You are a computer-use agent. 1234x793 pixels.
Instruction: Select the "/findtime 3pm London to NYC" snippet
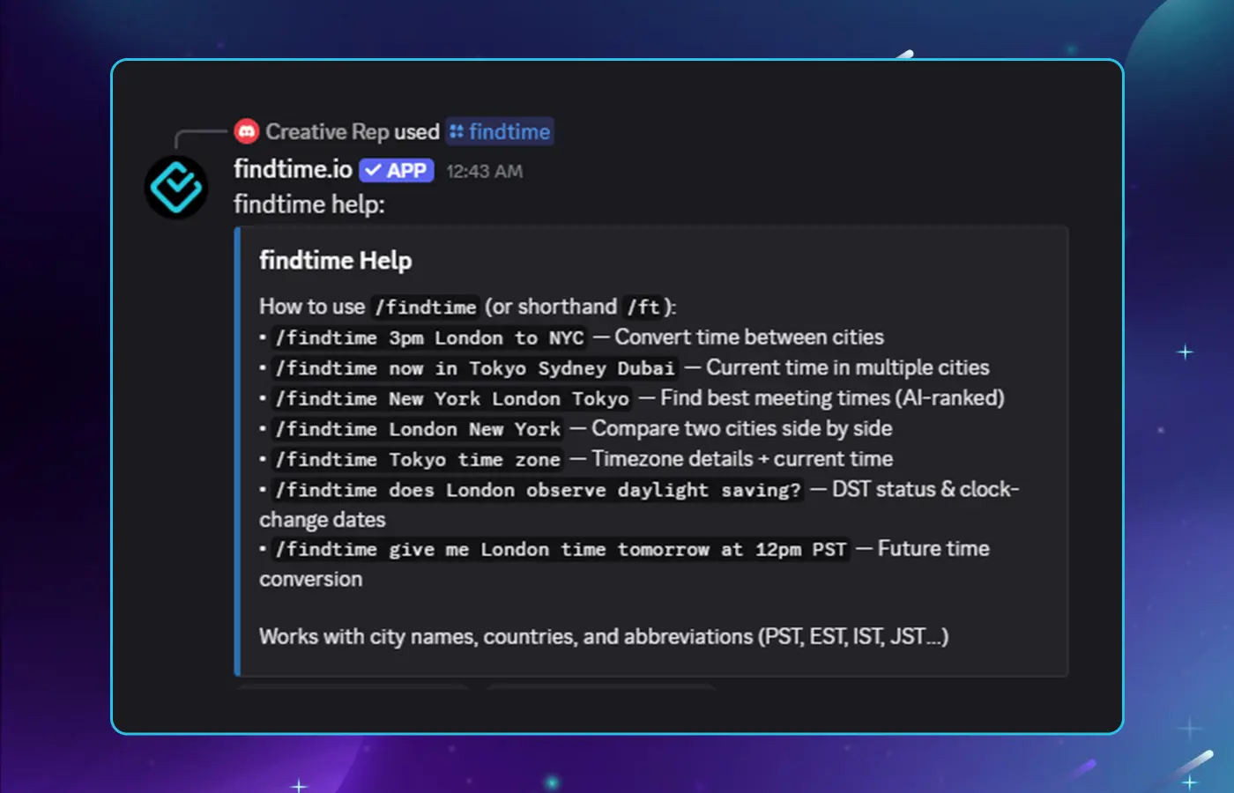[427, 337]
